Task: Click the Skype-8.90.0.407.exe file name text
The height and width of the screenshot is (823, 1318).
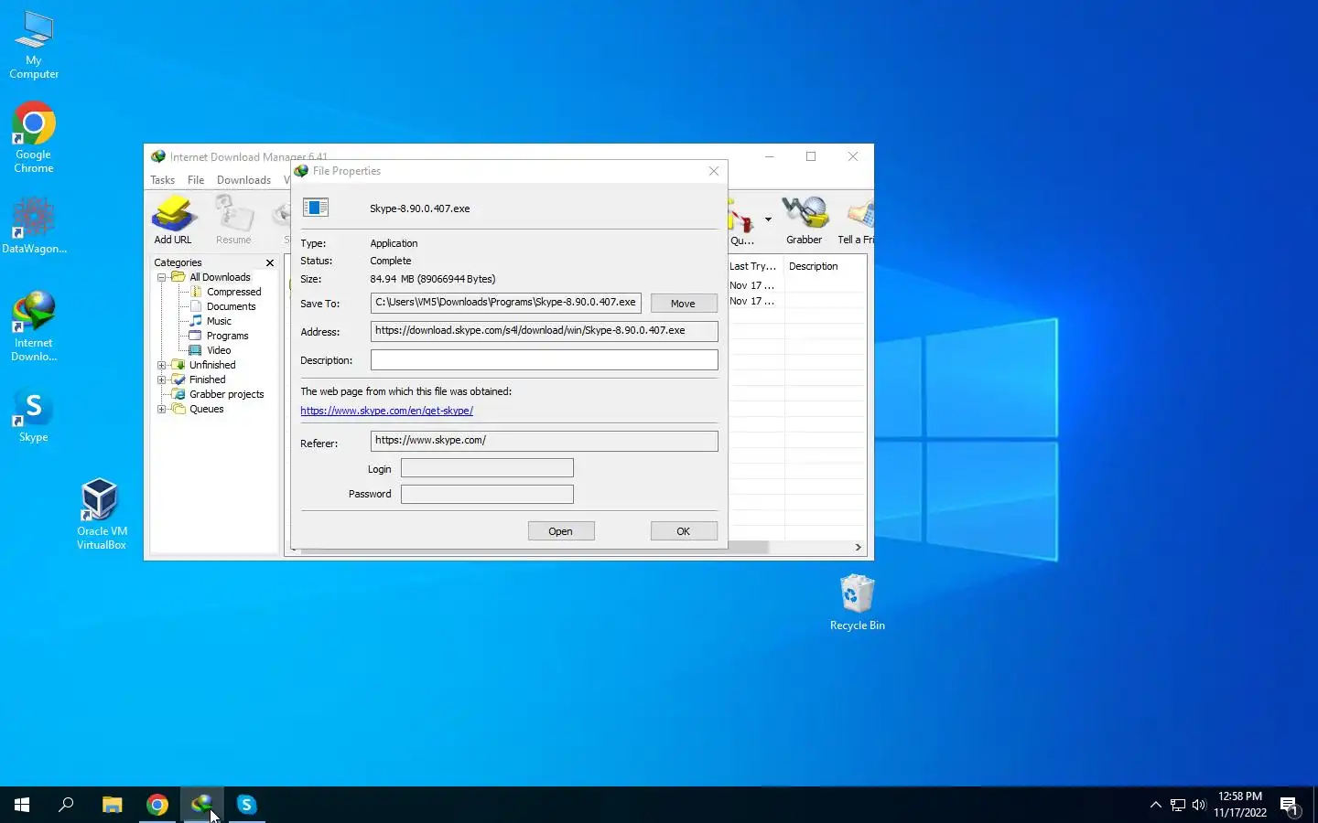Action: (420, 208)
